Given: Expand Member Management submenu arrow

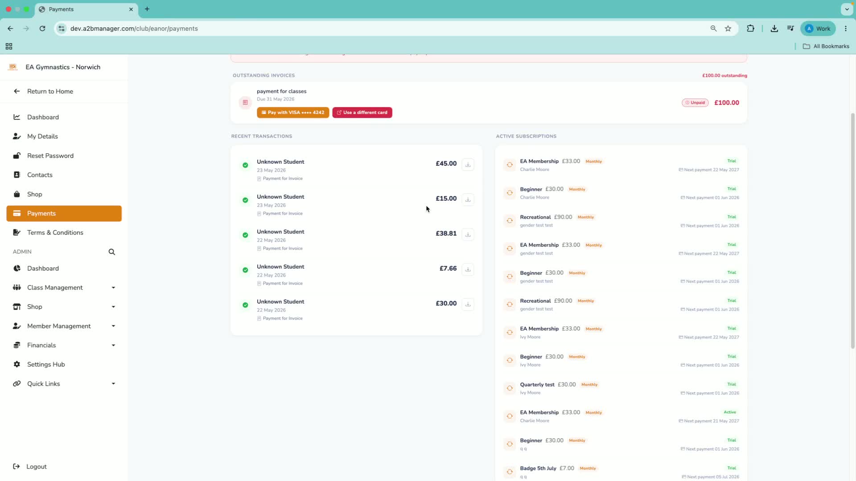Looking at the screenshot, I should (x=113, y=326).
